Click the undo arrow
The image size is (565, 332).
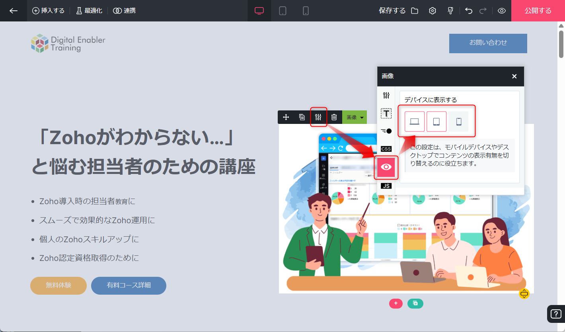[x=469, y=11]
